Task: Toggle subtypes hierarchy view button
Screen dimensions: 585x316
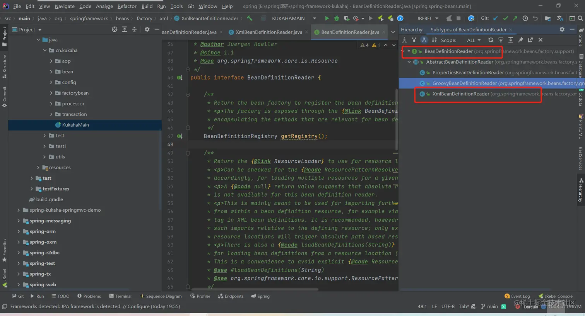Action: click(424, 40)
